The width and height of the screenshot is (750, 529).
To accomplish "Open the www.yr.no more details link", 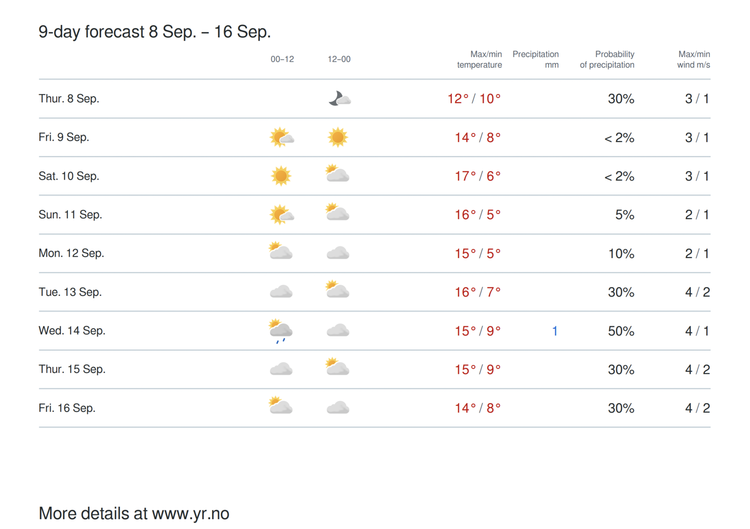I will pyautogui.click(x=191, y=513).
